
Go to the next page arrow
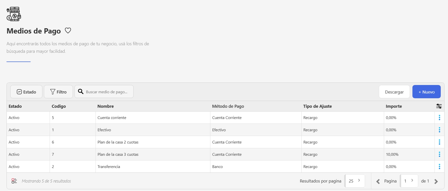click(x=436, y=181)
